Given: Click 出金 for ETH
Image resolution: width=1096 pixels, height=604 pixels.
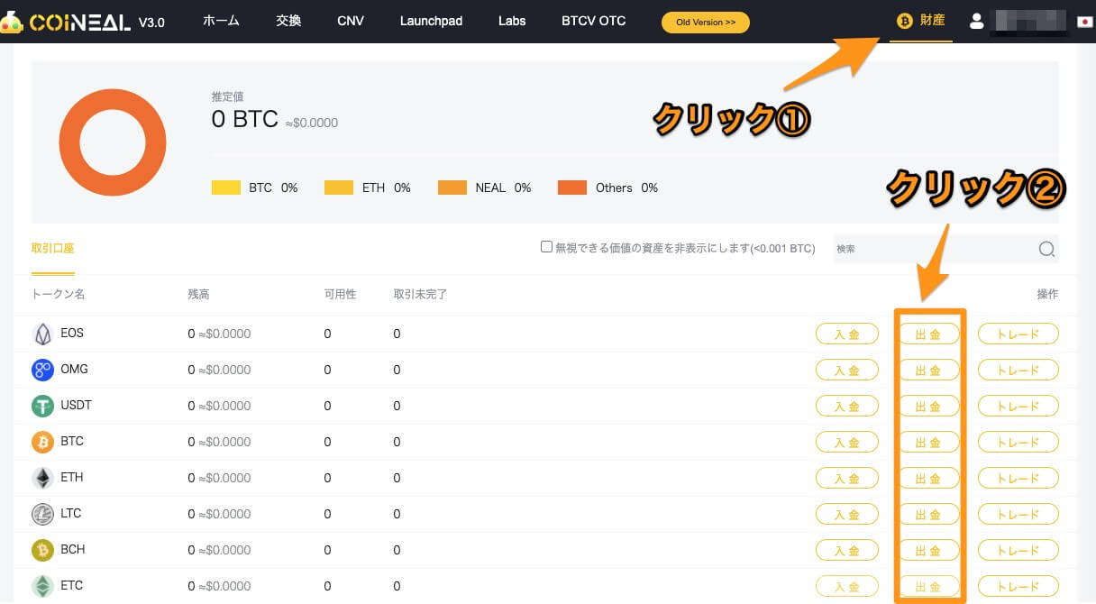Looking at the screenshot, I should coord(928,478).
